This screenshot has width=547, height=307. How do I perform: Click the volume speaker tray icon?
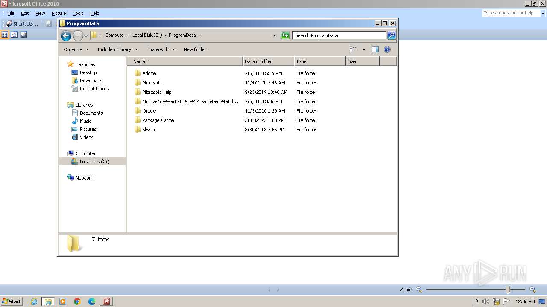click(486, 301)
